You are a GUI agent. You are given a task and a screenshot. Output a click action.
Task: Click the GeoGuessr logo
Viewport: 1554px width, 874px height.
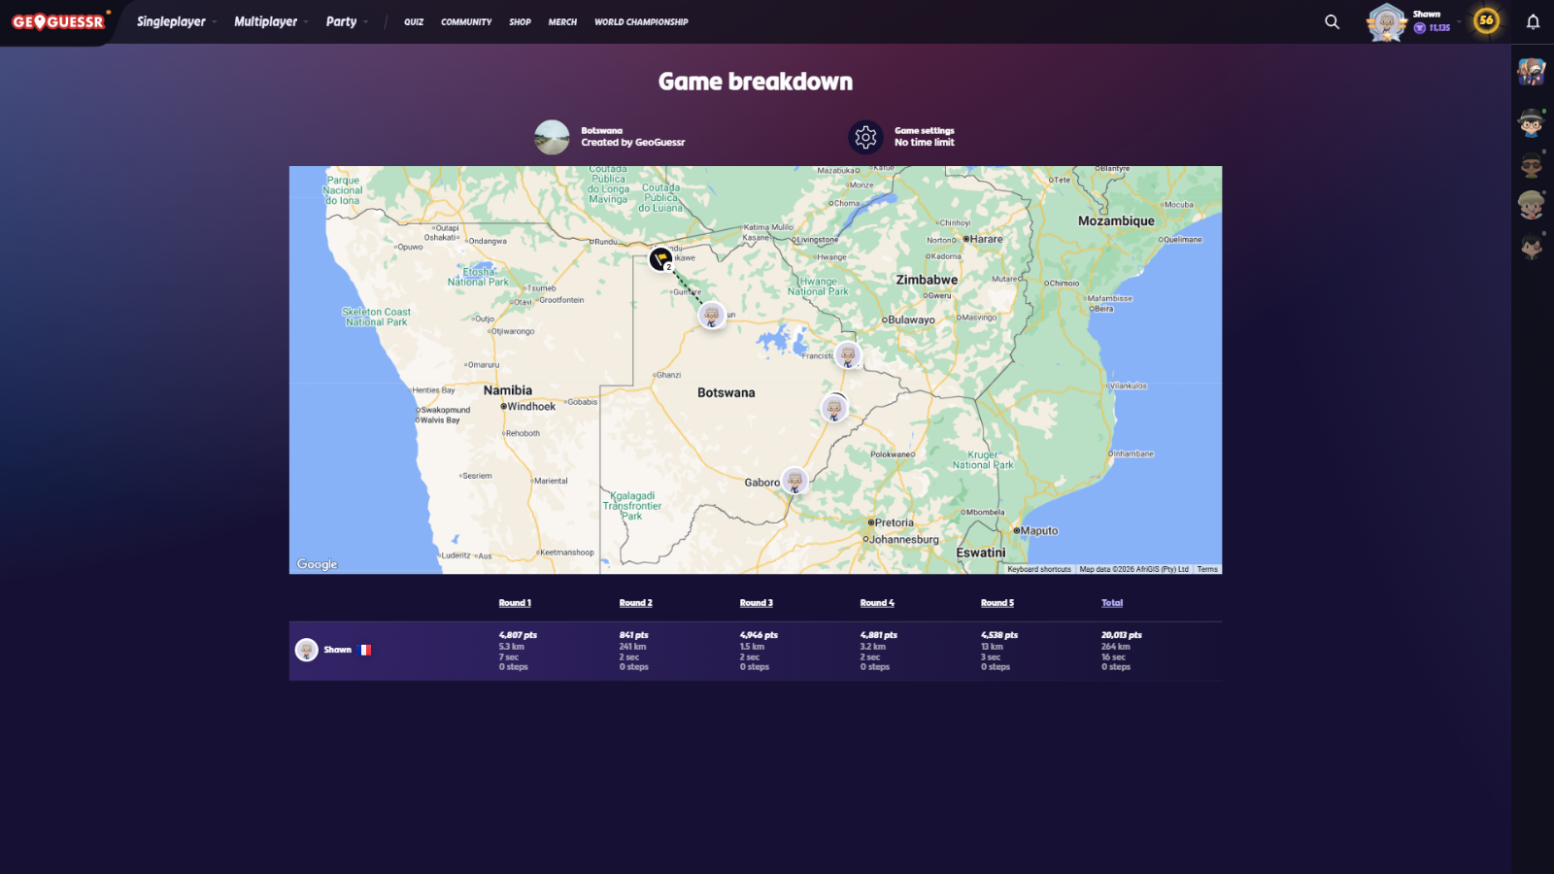click(58, 21)
